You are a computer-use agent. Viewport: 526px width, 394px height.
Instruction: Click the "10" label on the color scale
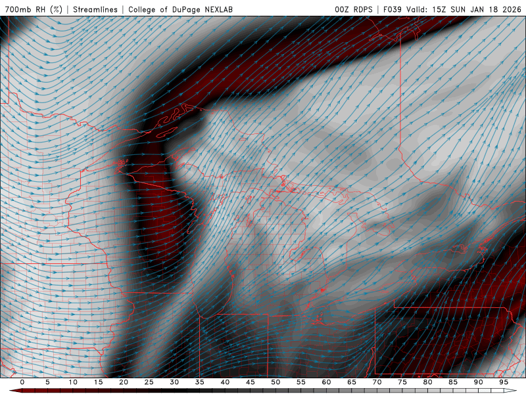(x=73, y=382)
